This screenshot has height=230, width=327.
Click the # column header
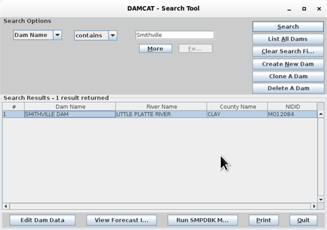14,107
